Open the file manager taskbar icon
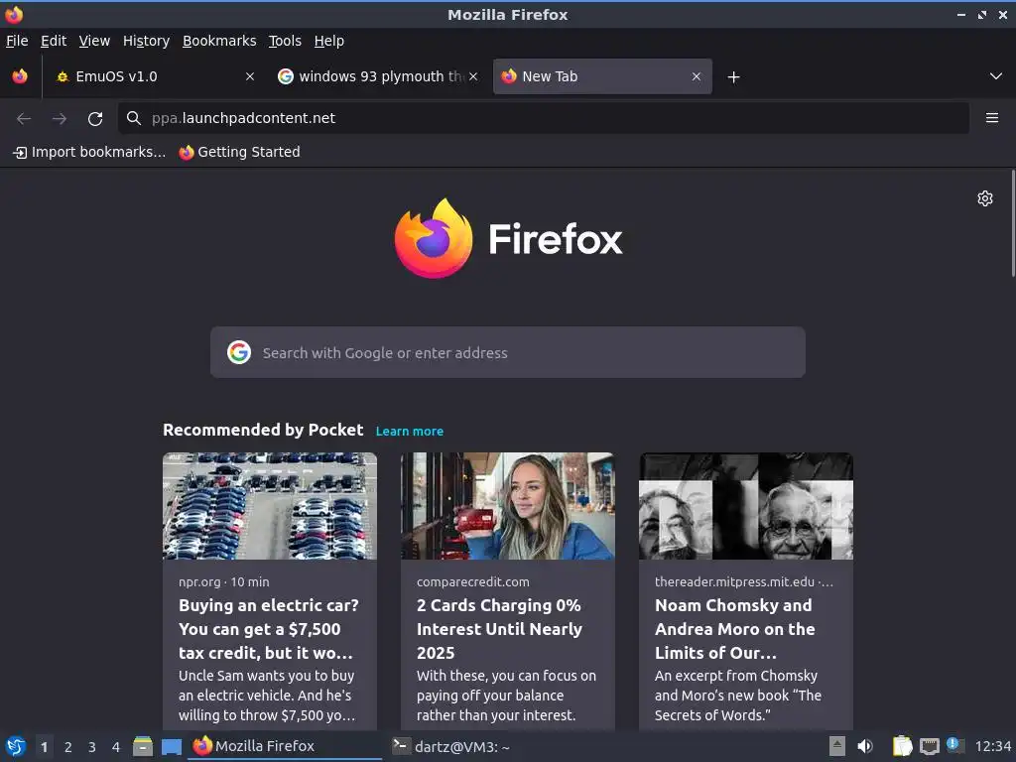Viewport: 1016px width, 762px height. (143, 746)
